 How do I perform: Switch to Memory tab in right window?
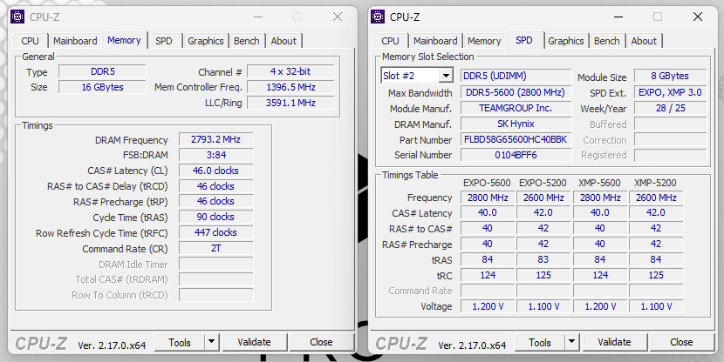(484, 41)
